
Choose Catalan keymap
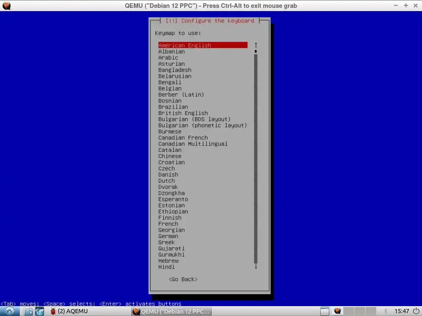click(x=170, y=150)
